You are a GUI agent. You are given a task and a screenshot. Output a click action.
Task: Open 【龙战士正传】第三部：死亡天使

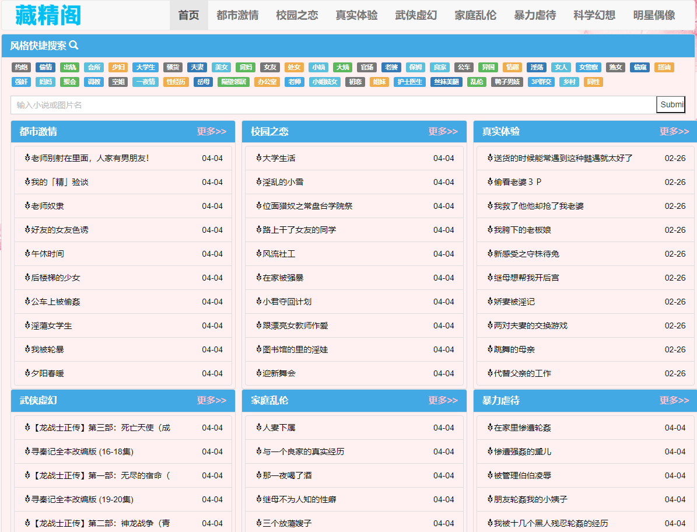100,428
